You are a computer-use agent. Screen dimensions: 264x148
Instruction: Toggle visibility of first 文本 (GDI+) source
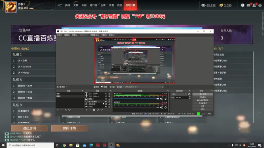(106, 94)
